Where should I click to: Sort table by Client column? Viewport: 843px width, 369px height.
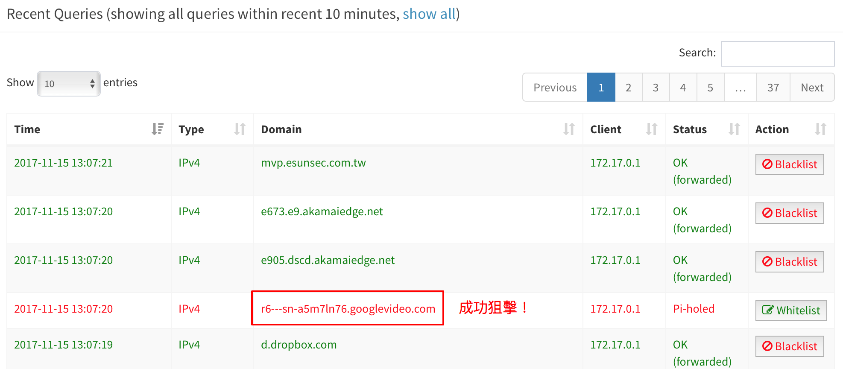651,129
